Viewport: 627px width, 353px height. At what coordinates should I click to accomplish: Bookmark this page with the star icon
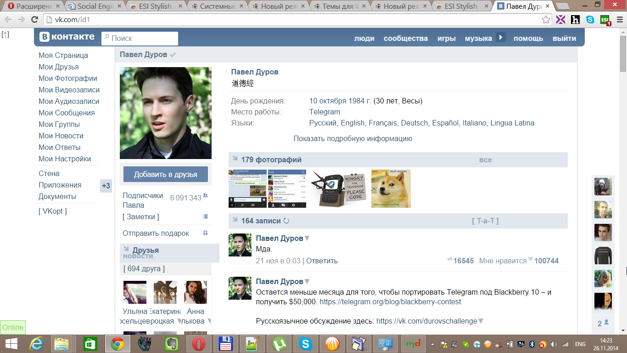pos(546,20)
